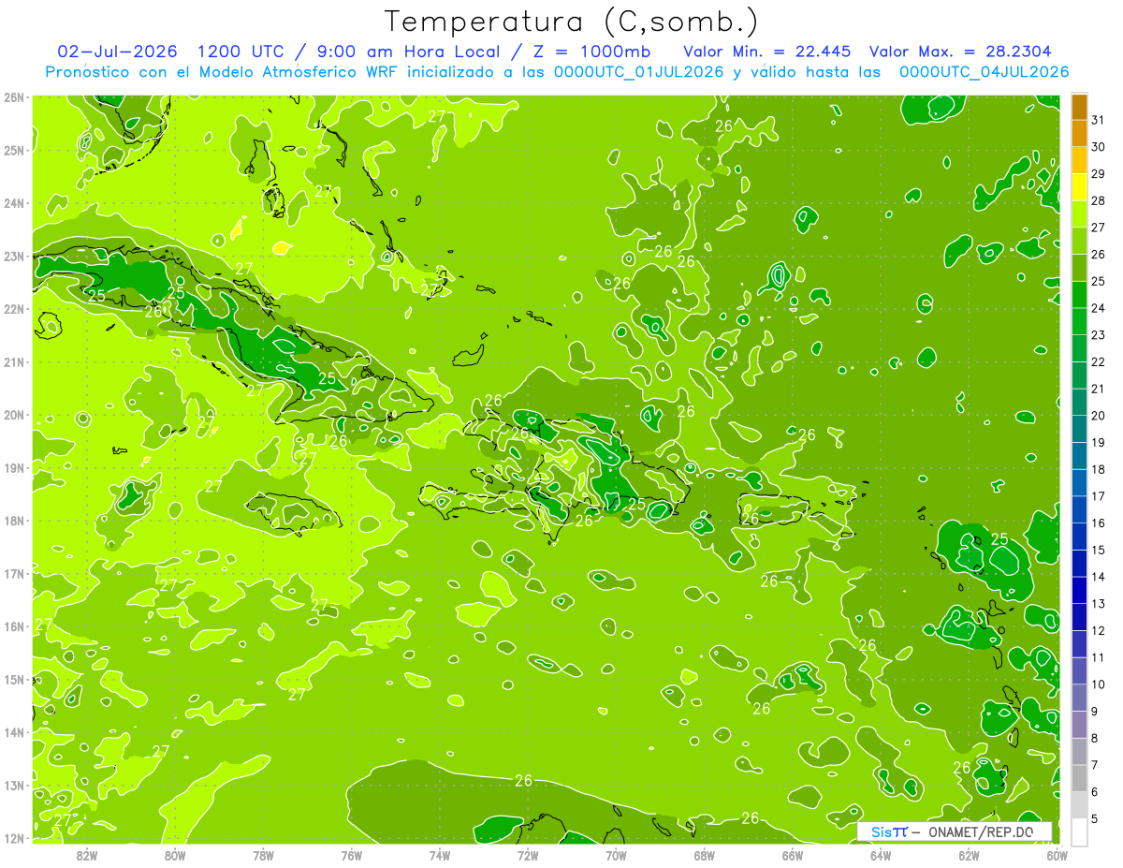
Task: Click the latitude axis label 22N
Action: [15, 309]
